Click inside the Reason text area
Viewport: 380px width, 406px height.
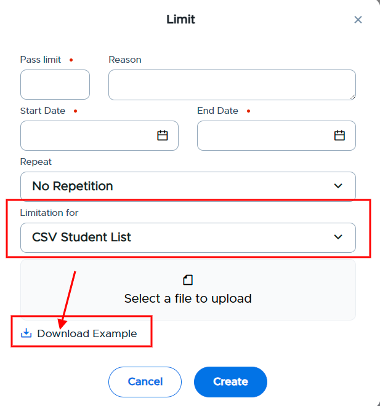coord(232,85)
